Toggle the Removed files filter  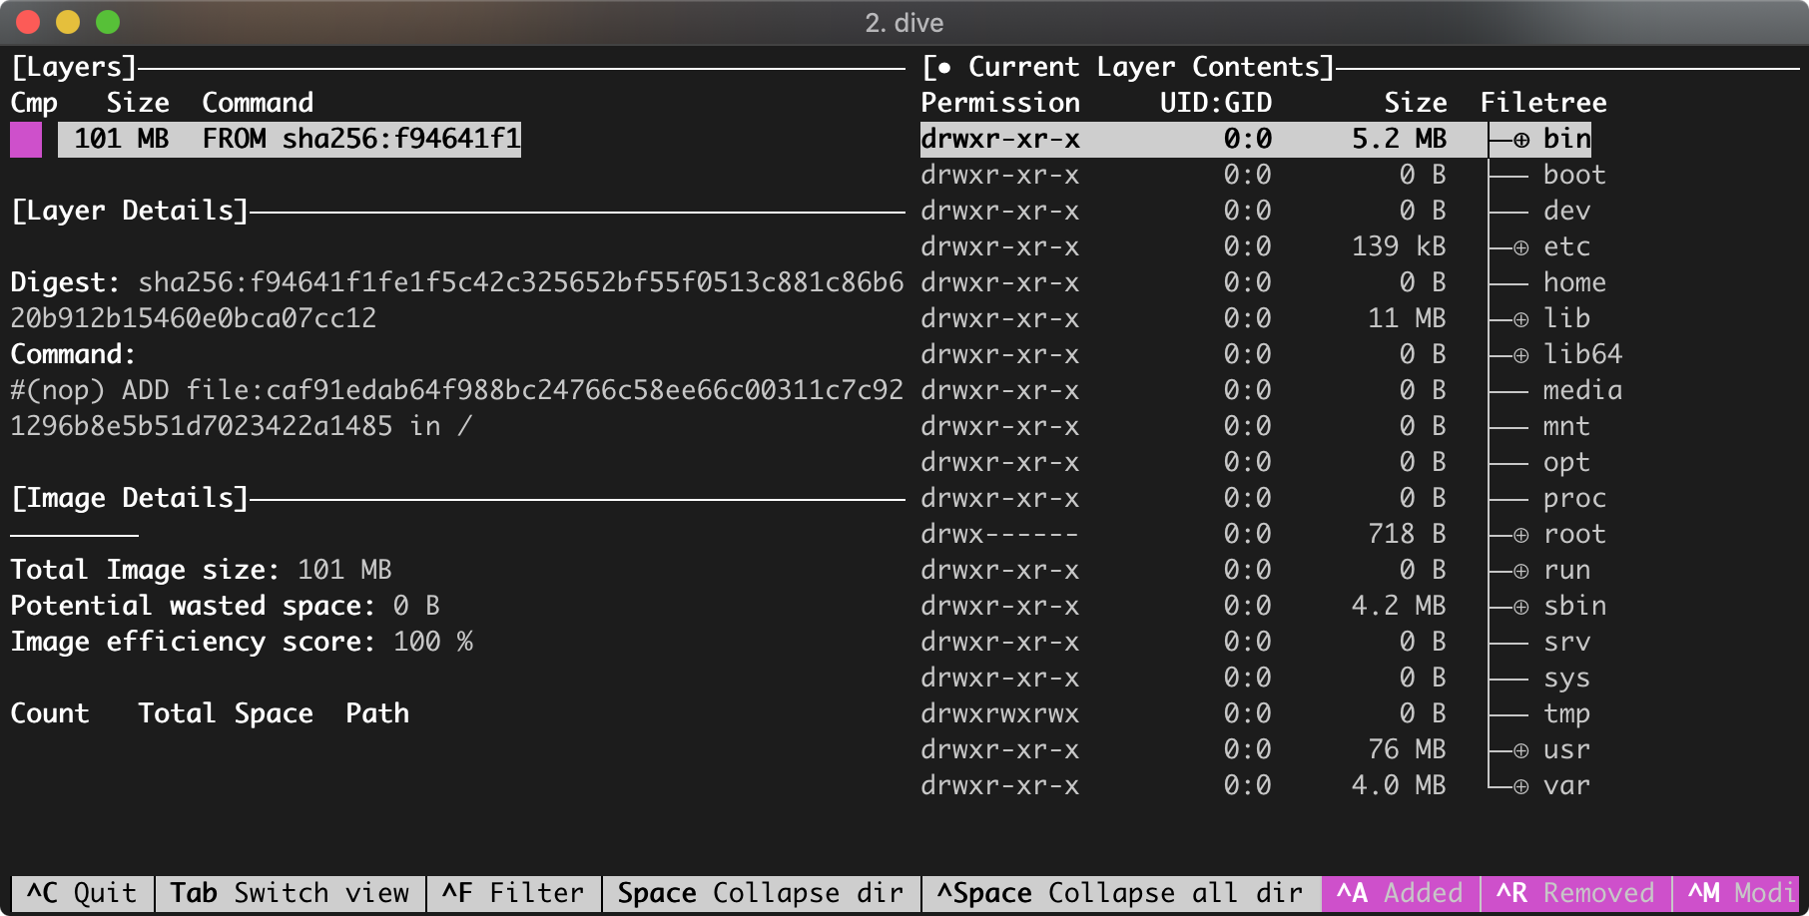click(x=1574, y=893)
